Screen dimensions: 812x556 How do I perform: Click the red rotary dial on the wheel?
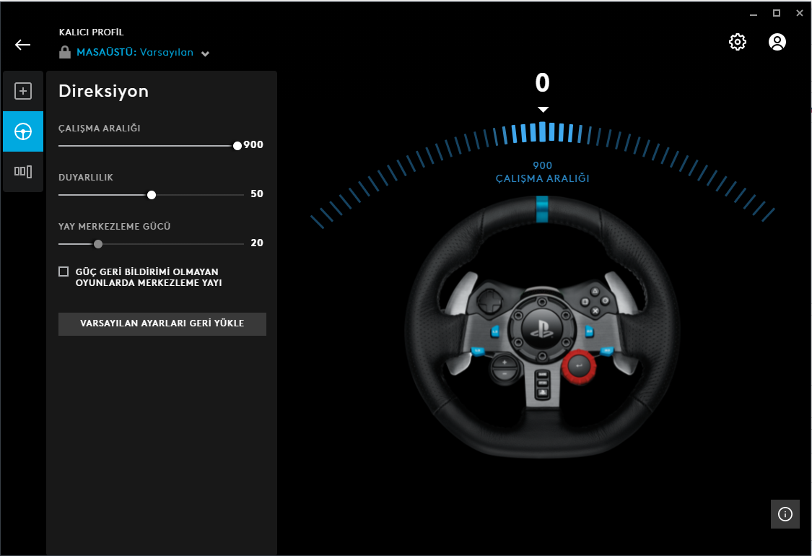579,366
